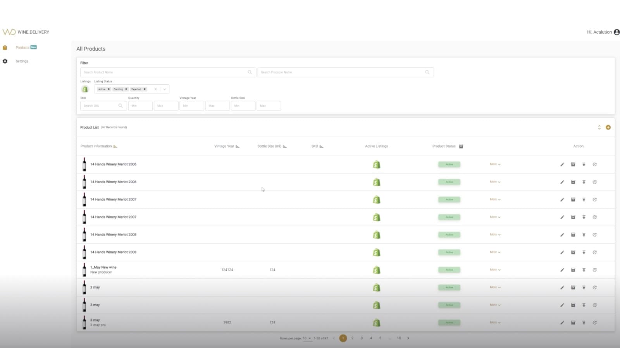Focus the Search SKU field

pos(103,106)
